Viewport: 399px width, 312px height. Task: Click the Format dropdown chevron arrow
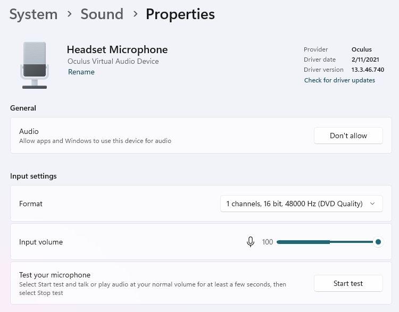372,204
